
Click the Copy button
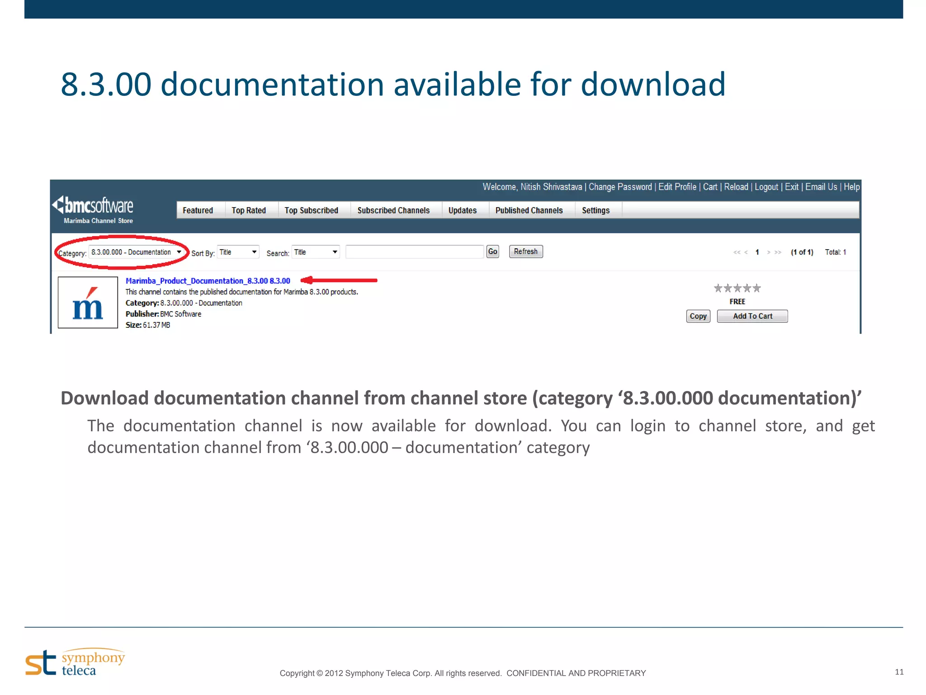click(698, 316)
